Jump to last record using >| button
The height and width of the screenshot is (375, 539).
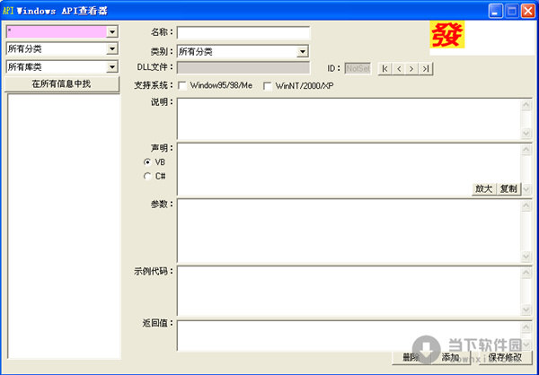point(426,68)
